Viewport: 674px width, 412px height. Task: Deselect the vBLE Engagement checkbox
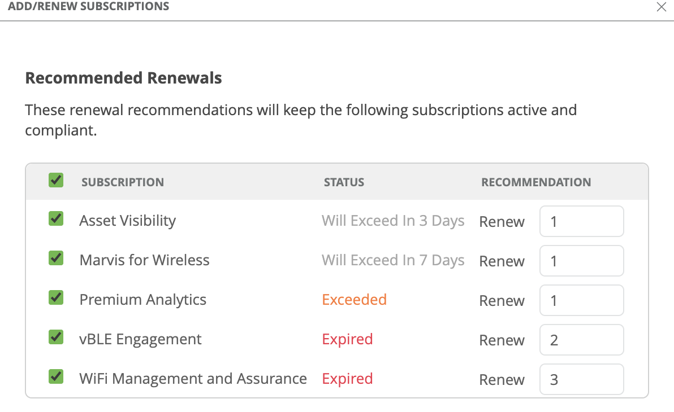tap(55, 338)
